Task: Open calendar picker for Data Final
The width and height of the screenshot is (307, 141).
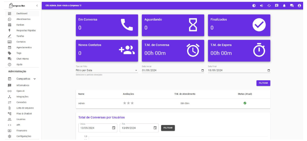Action: 269,70
